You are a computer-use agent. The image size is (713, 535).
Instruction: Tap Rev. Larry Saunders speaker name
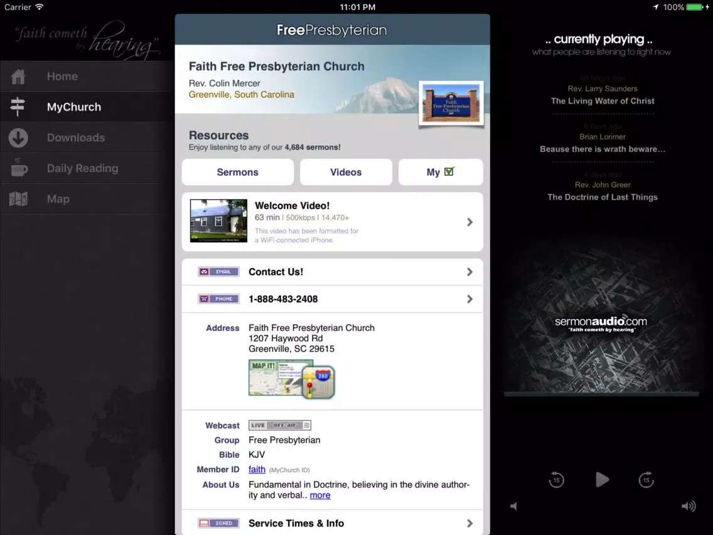(603, 89)
